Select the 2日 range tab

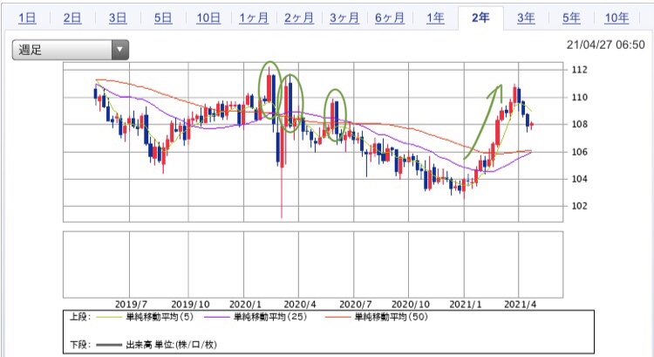tap(72, 18)
